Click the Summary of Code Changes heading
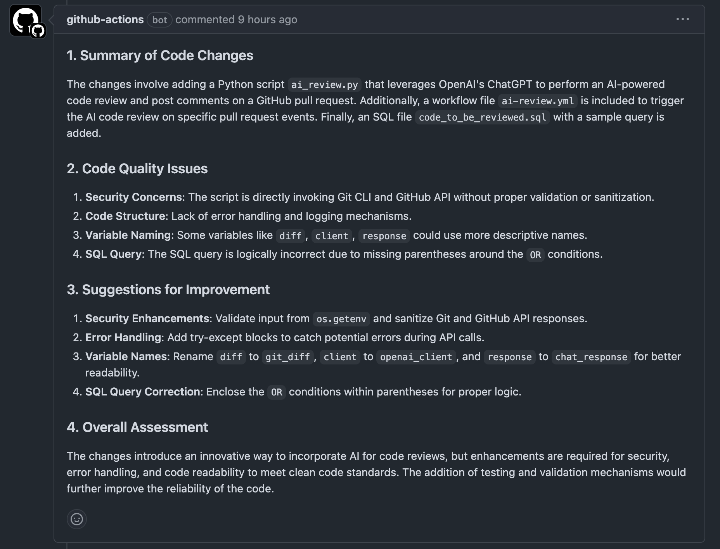Screen dimensions: 720x549 160,56
